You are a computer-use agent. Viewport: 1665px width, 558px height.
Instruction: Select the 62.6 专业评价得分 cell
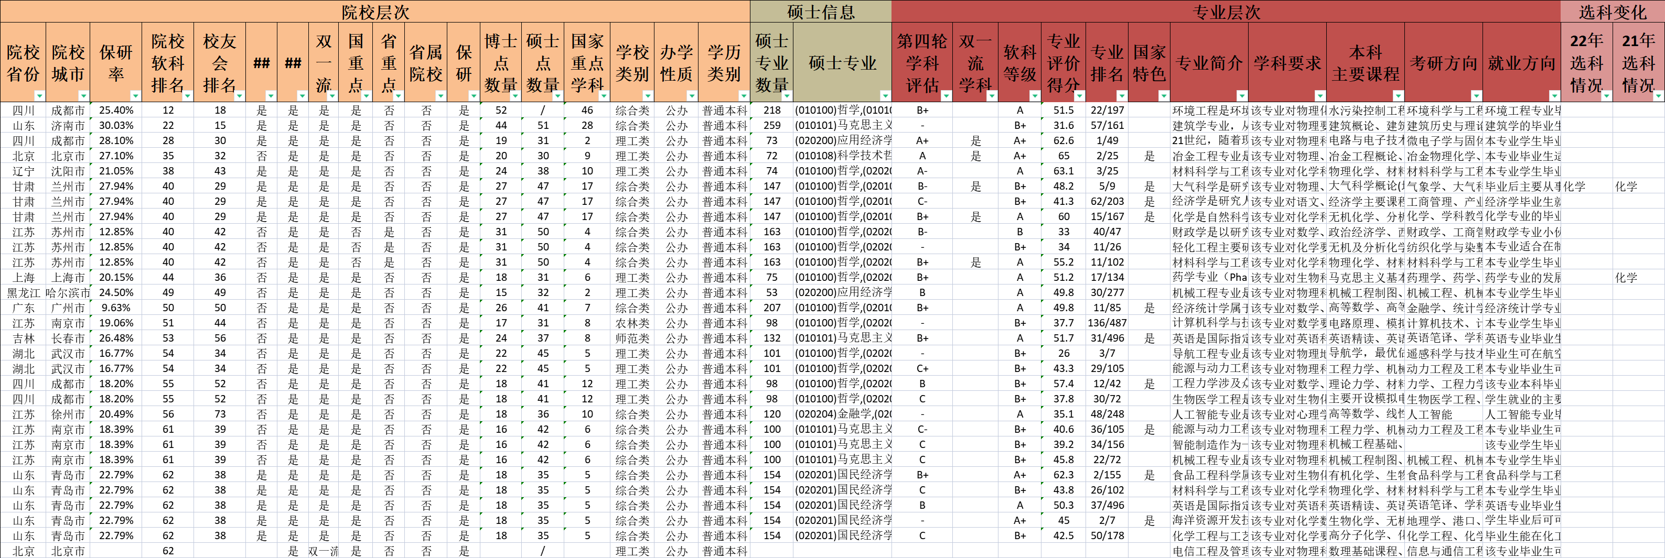pyautogui.click(x=1064, y=141)
